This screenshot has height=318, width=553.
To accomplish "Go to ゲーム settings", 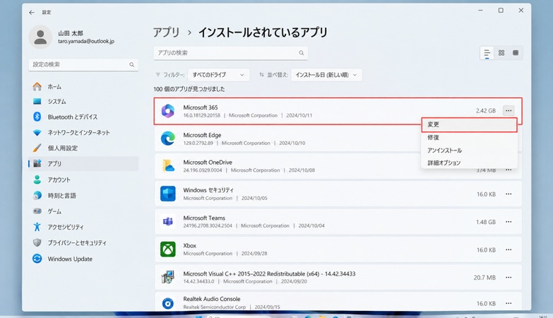I will (83, 211).
